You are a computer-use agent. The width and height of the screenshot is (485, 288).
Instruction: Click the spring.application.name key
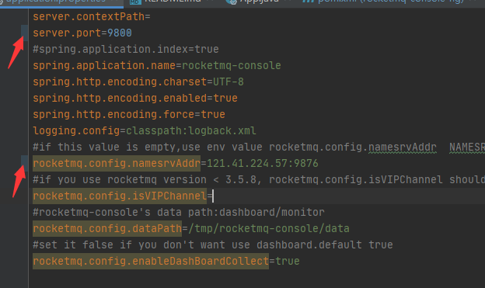pos(104,65)
